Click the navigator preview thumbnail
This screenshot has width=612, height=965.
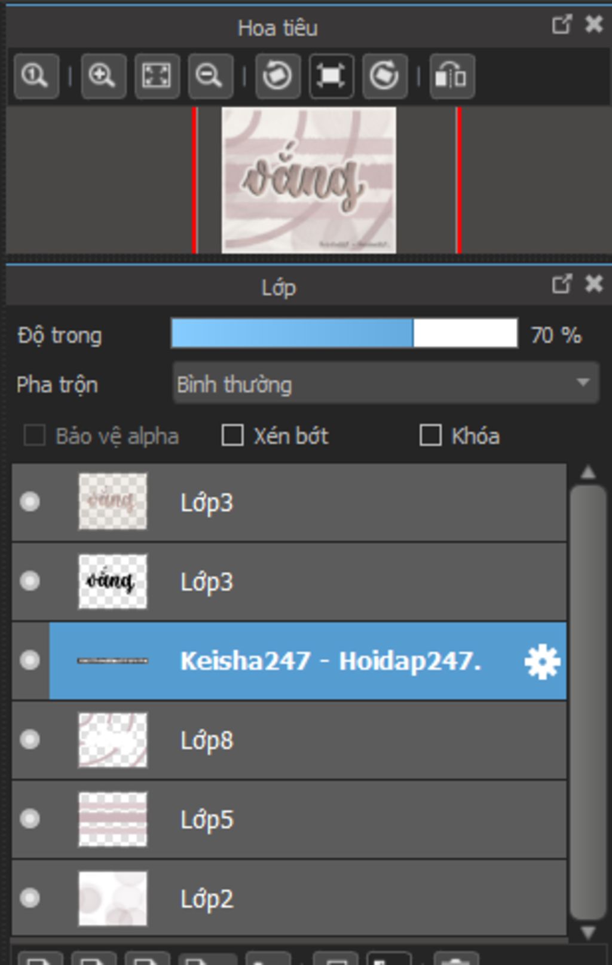(x=308, y=180)
